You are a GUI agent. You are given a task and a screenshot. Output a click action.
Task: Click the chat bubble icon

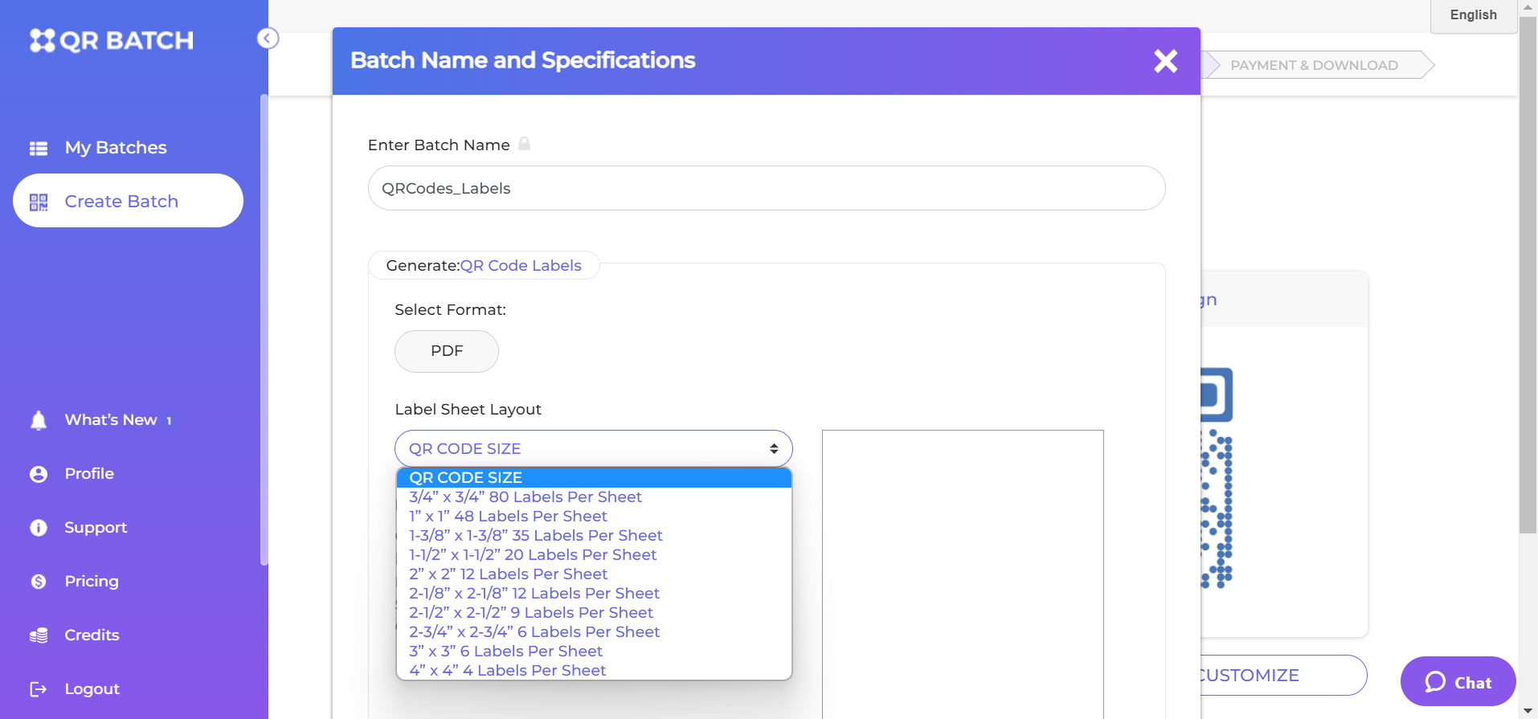(x=1435, y=682)
